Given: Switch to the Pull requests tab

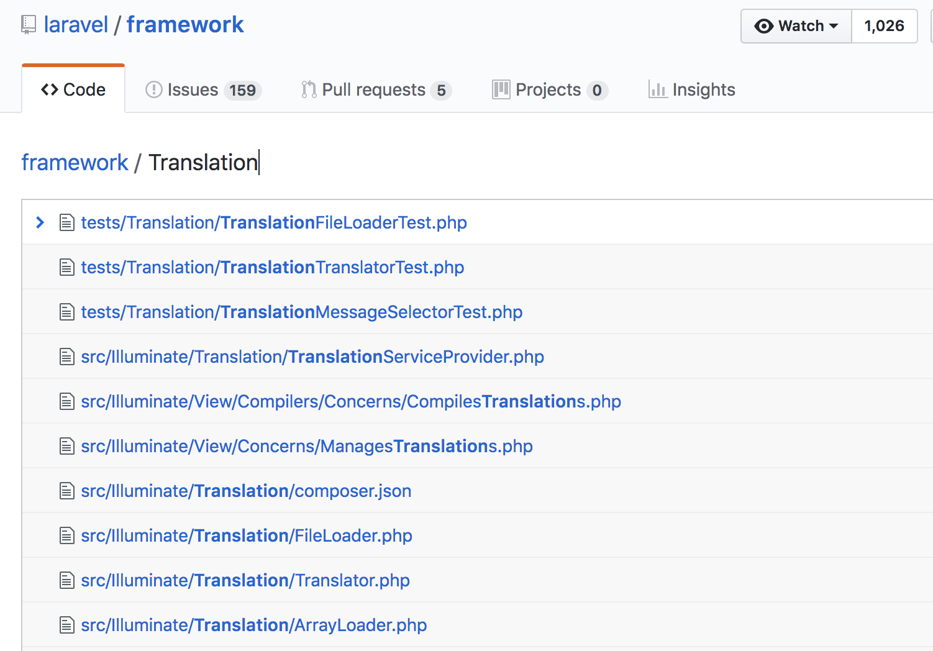Looking at the screenshot, I should 376,89.
